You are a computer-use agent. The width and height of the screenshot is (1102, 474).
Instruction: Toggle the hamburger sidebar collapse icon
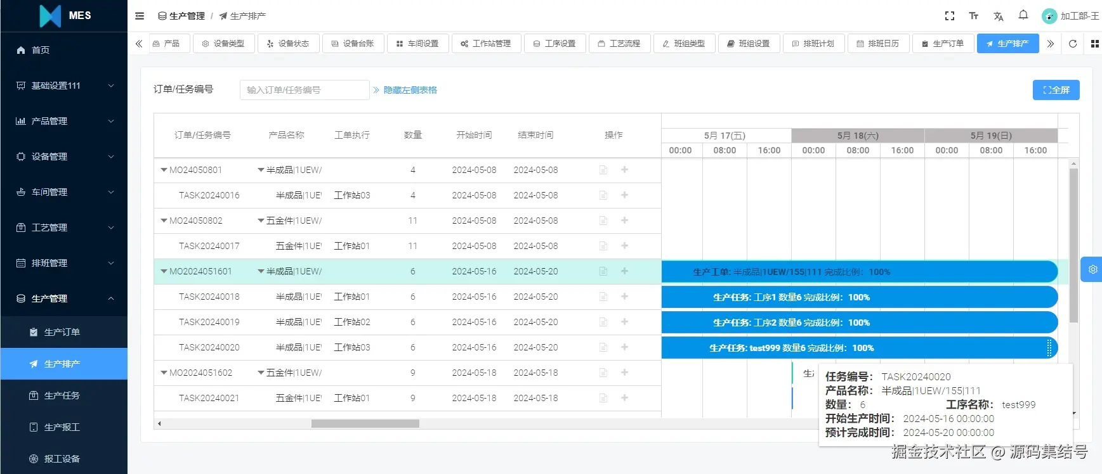(140, 16)
